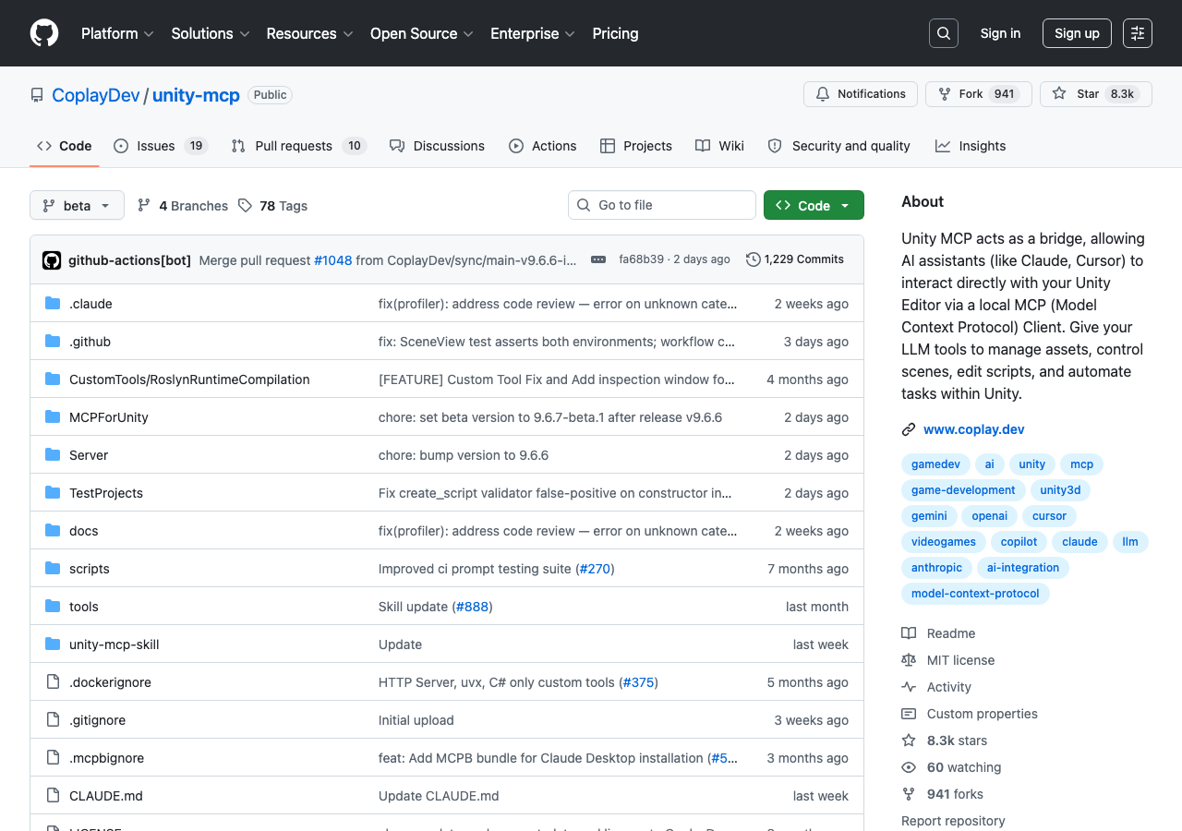This screenshot has height=831, width=1182.
Task: Visit the www.coplay.dev link
Action: point(973,429)
